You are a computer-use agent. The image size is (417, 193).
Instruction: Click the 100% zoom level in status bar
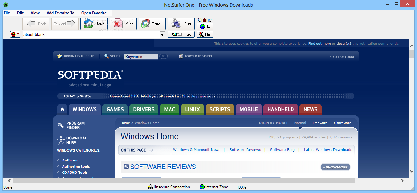click(x=241, y=187)
